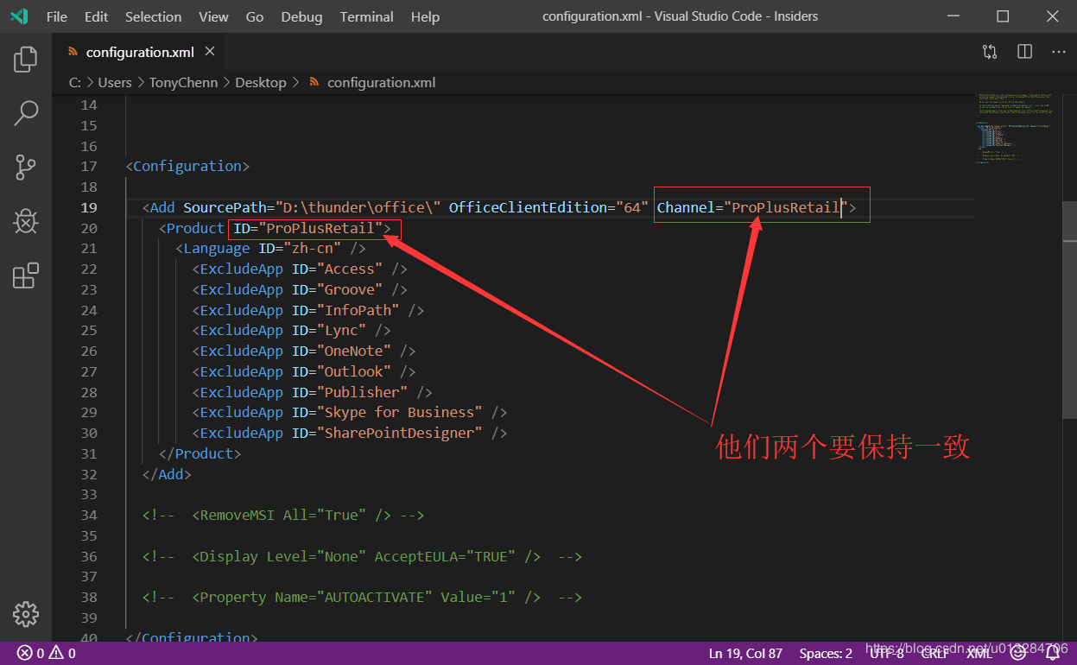Click ExcludeApp "Skype for Business" text
This screenshot has width=1077, height=665.
point(350,413)
